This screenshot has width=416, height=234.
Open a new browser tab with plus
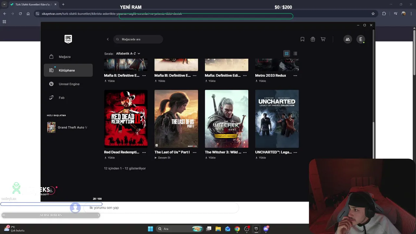[63, 4]
